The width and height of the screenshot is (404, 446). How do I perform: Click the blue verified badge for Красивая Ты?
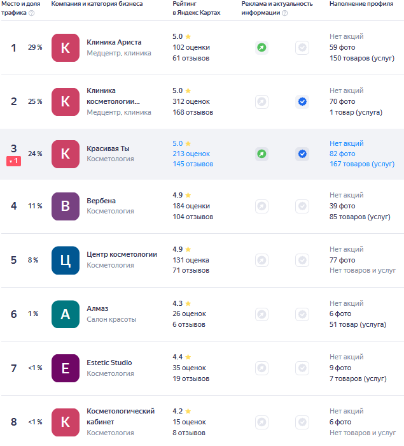coord(302,154)
